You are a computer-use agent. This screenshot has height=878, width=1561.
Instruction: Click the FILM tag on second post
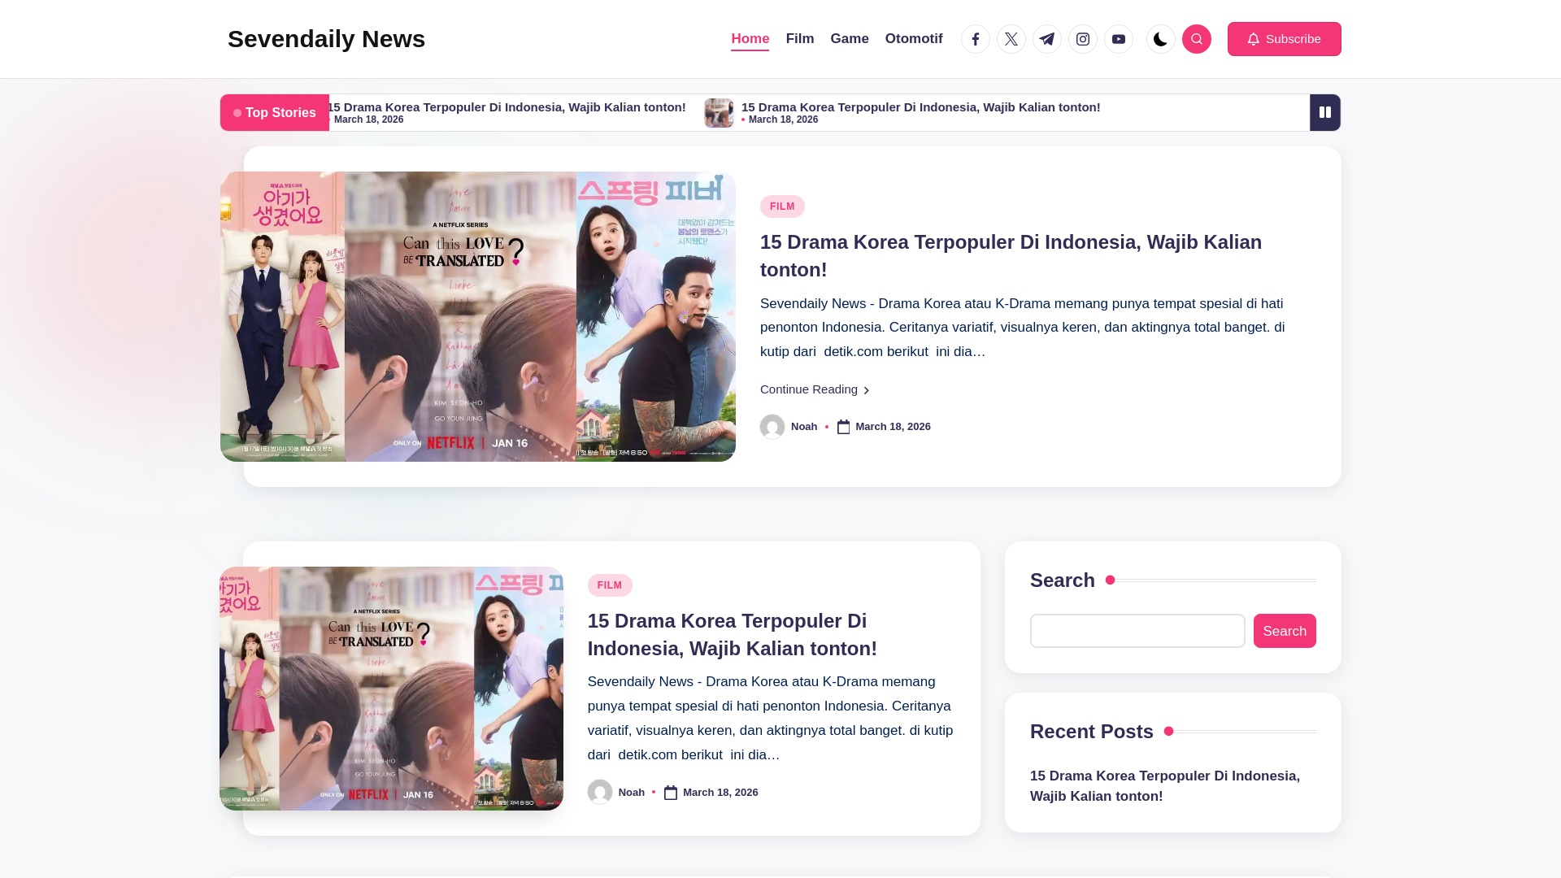tap(610, 585)
